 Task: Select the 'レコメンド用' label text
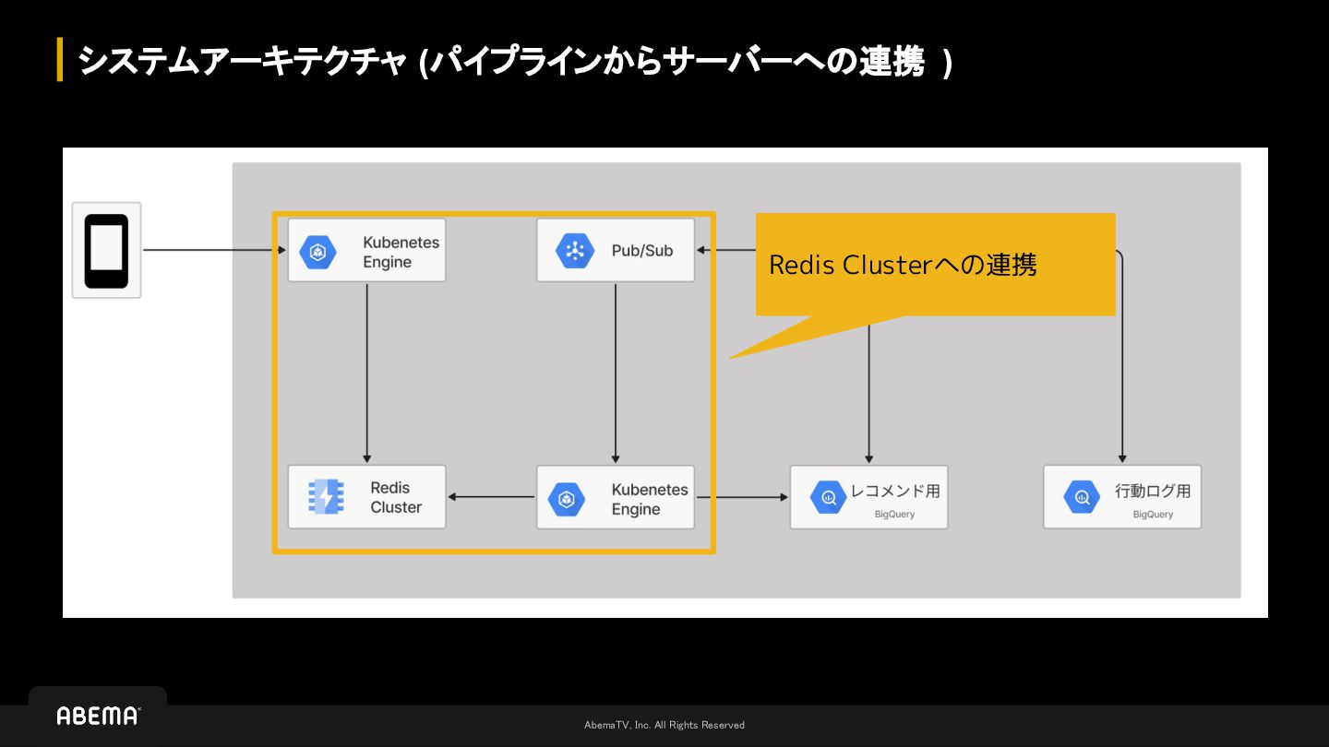tap(895, 492)
